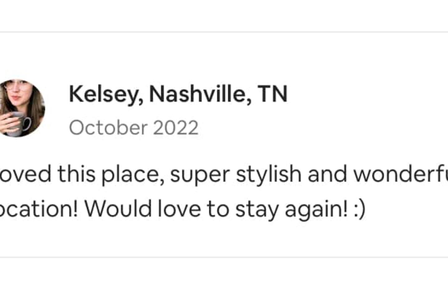Click the month "October" in the review date
The height and width of the screenshot is (298, 448).
[x=108, y=128]
